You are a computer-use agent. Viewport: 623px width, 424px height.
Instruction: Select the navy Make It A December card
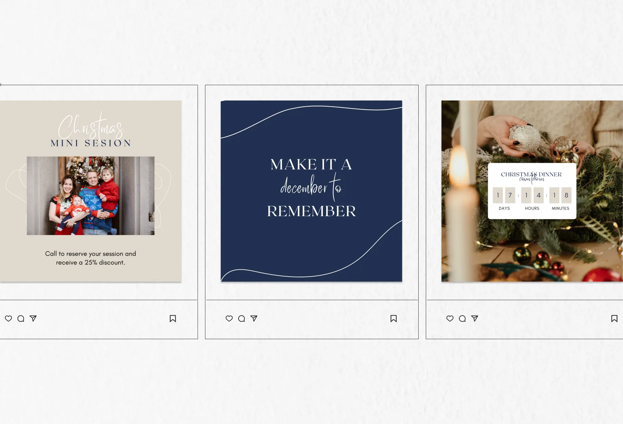click(311, 191)
